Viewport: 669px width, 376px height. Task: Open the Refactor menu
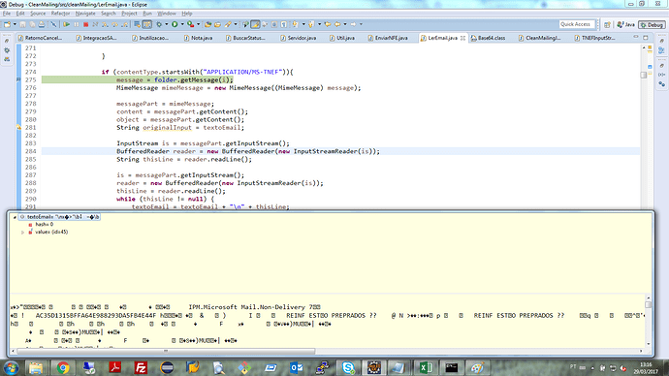pyautogui.click(x=60, y=14)
